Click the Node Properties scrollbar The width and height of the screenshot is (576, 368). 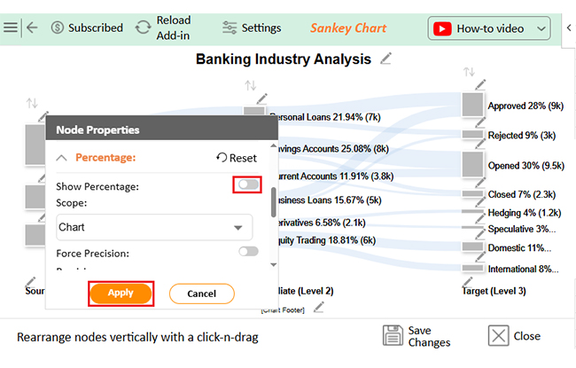tap(273, 201)
